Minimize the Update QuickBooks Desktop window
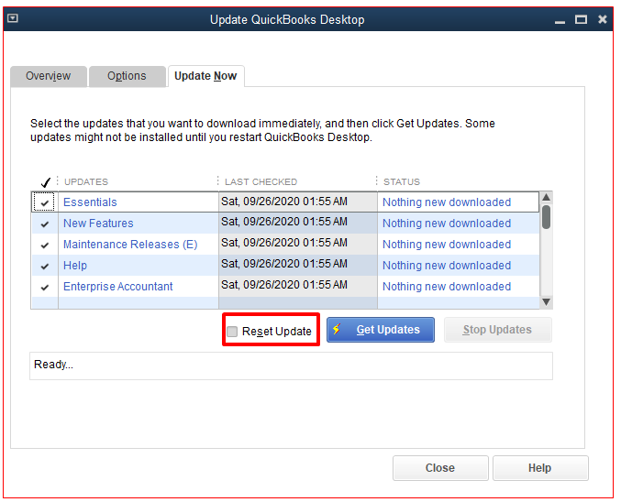 click(x=560, y=20)
